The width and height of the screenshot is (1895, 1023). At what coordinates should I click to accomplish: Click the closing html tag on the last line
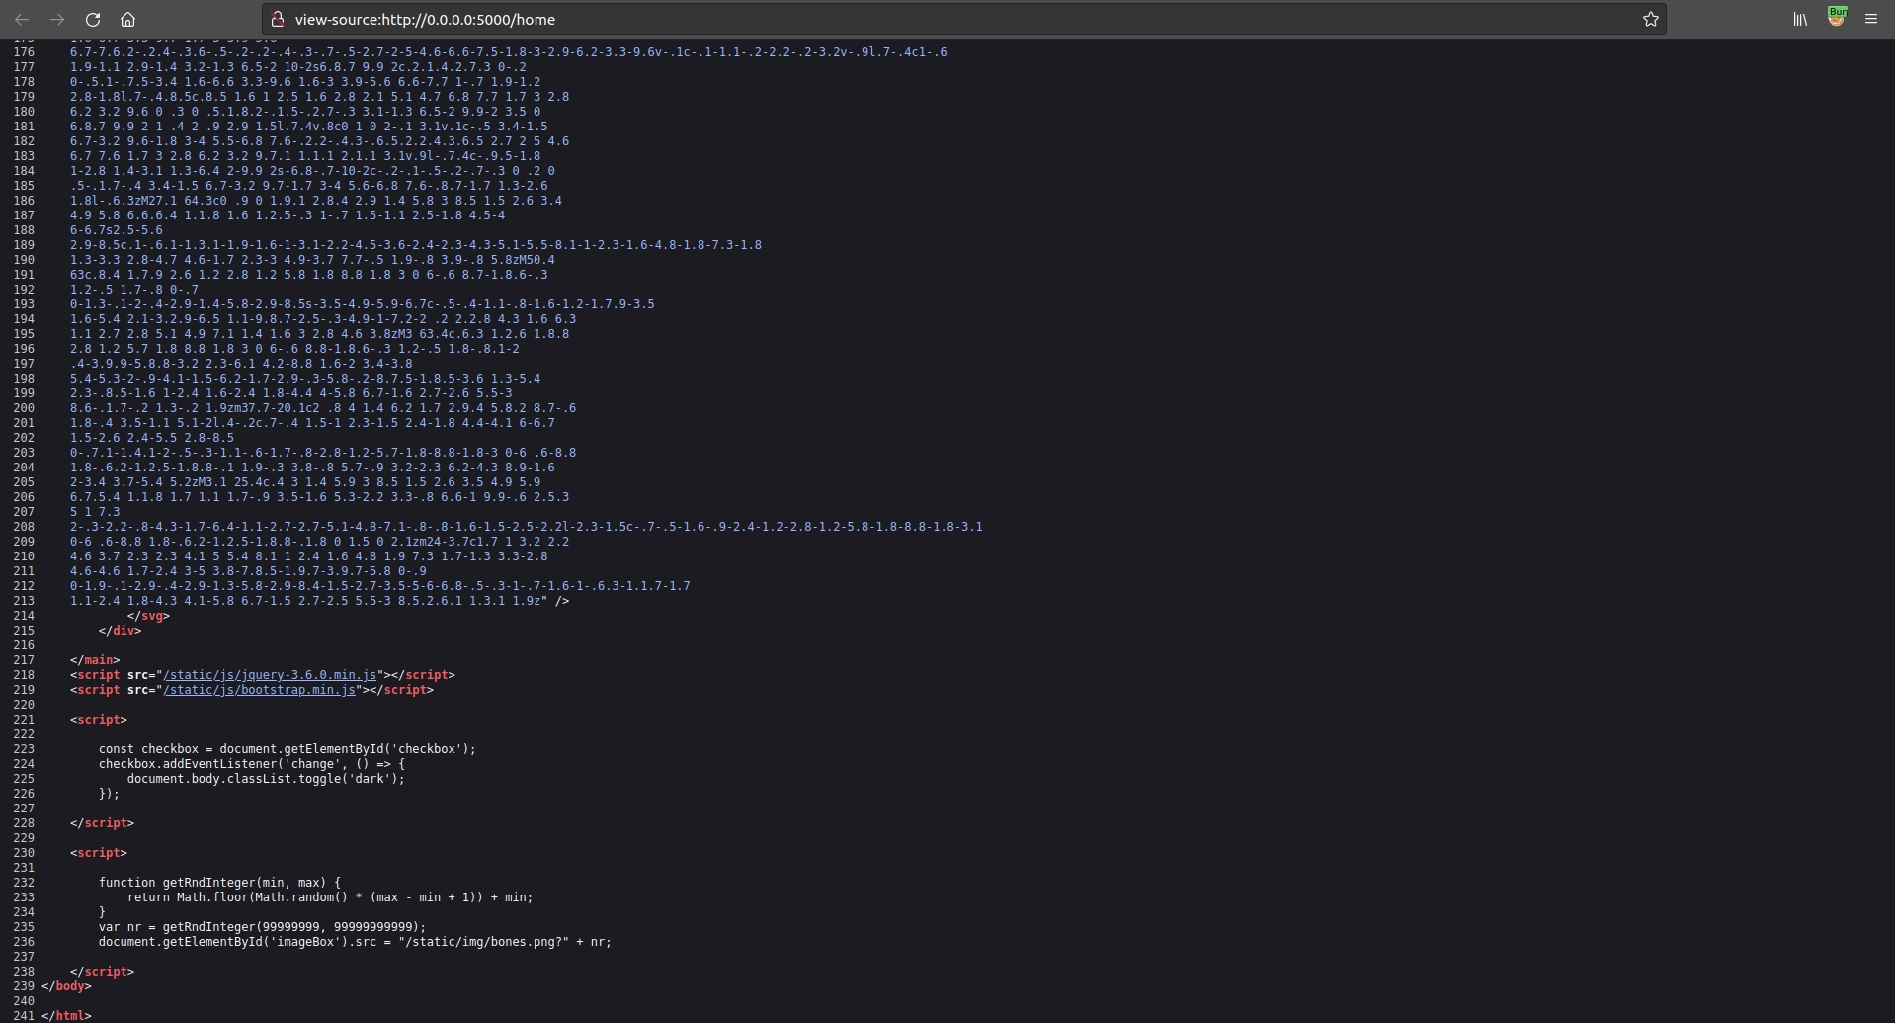click(66, 1016)
